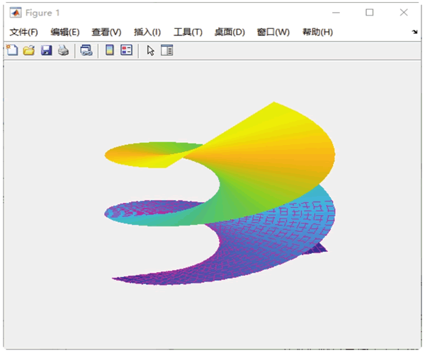Viewport: 425px width, 355px height.
Task: Open the 桌面(D) menu
Action: [229, 33]
